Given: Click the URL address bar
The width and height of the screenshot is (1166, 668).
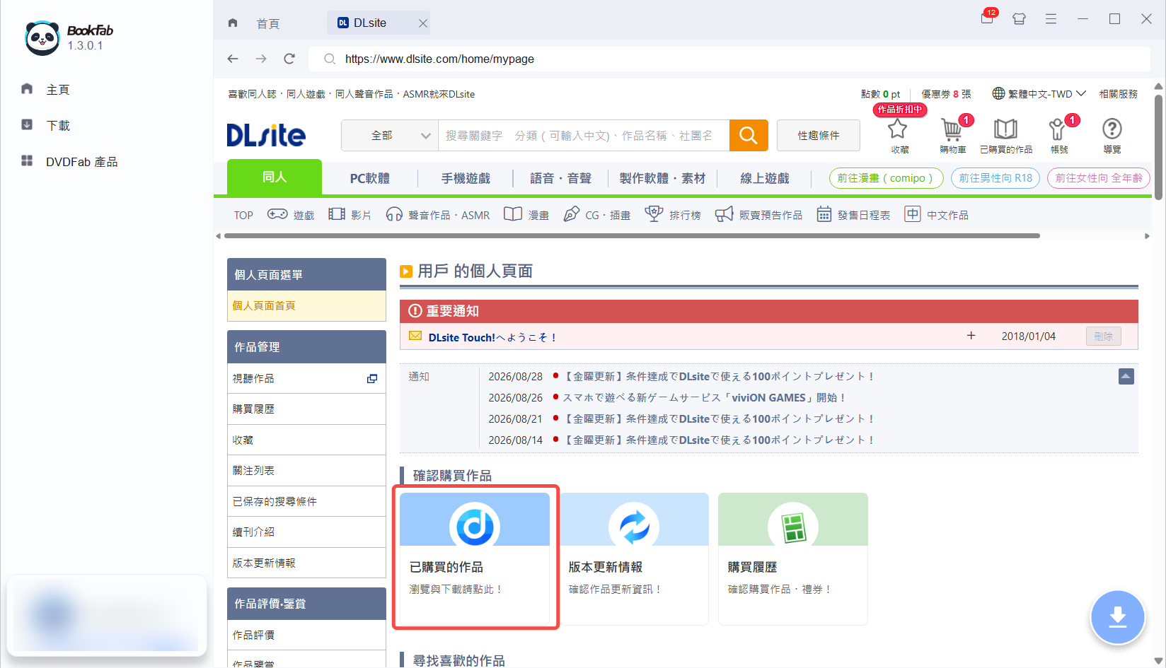Looking at the screenshot, I should coord(729,59).
